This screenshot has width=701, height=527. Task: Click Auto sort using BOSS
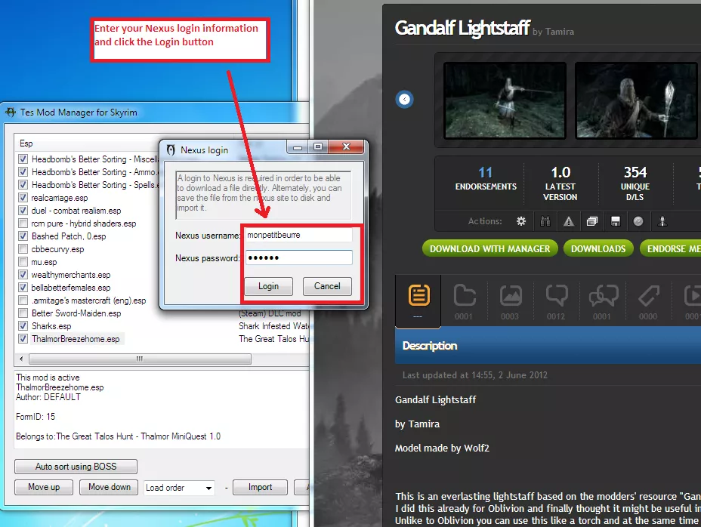[x=76, y=466]
